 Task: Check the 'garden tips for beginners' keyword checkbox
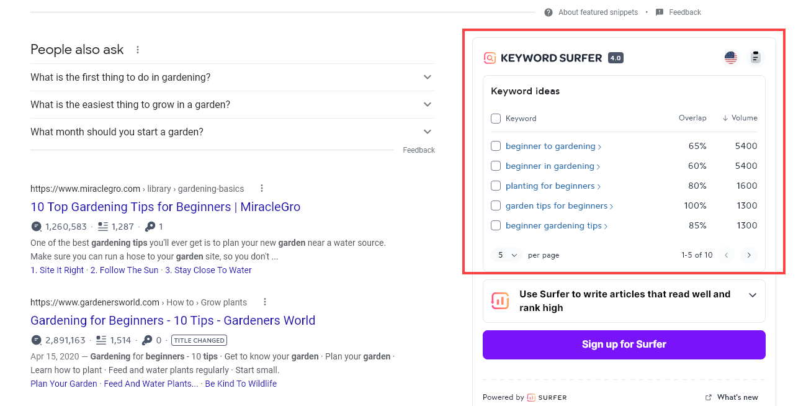coord(496,205)
